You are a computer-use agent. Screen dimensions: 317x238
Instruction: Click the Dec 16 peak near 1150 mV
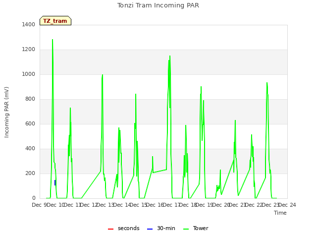(x=170, y=56)
